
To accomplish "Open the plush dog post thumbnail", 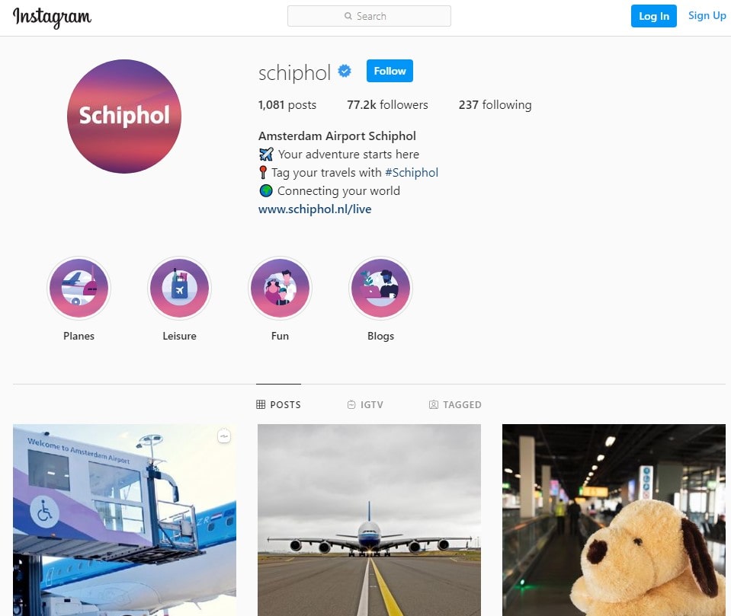I will [614, 520].
